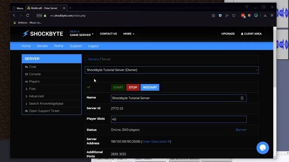Screen dimensions: 289x162
Task: Close the Multicraft - View Server tab
Action: tap(64, 8)
